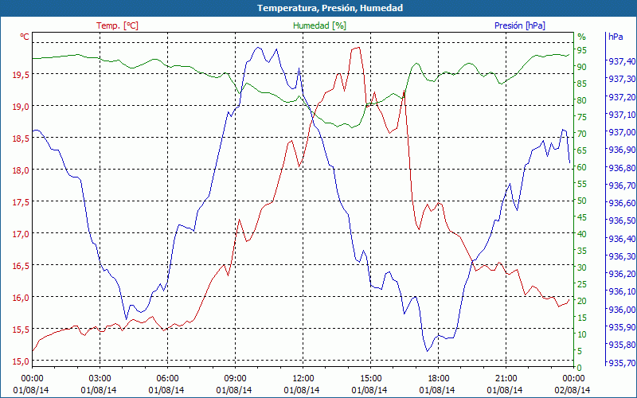Click pressure axis value 936,10
The image size is (637, 398).
pyautogui.click(x=622, y=291)
